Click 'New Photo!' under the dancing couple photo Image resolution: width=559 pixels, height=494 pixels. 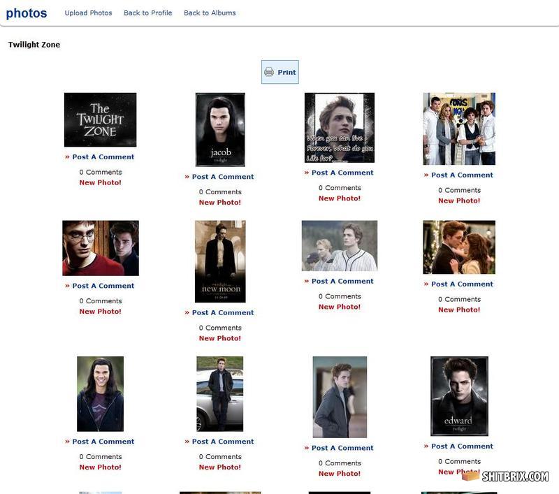click(x=459, y=310)
